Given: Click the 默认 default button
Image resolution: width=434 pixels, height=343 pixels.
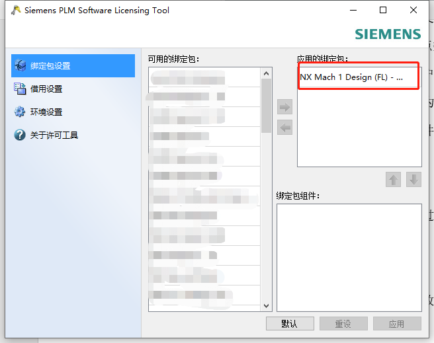Looking at the screenshot, I should [x=290, y=324].
